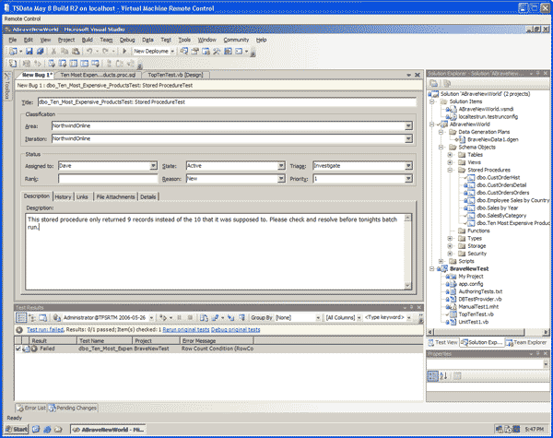553x438 pixels.
Task: Click the Solution Explorer horizontal scrollbar
Action: [488, 332]
